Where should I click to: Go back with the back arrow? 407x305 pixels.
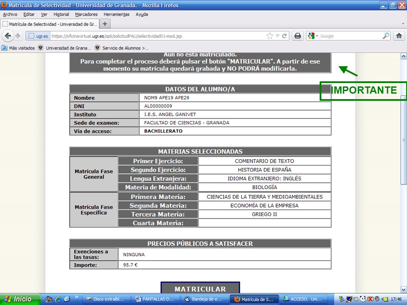pos(8,36)
